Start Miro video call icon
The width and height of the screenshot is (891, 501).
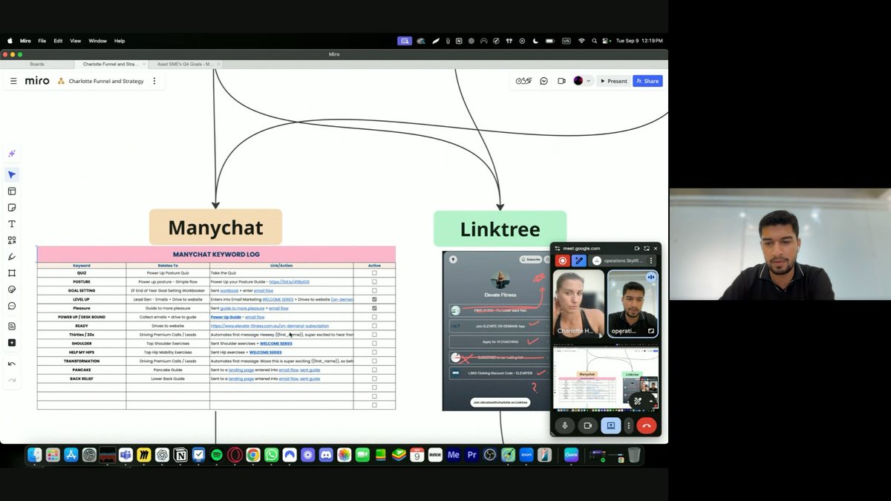point(561,81)
